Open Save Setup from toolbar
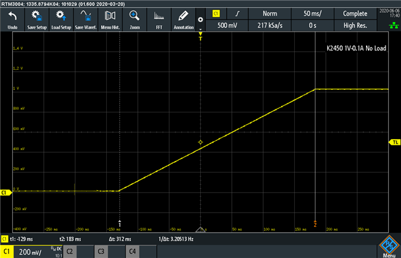401x258 pixels. click(x=37, y=19)
